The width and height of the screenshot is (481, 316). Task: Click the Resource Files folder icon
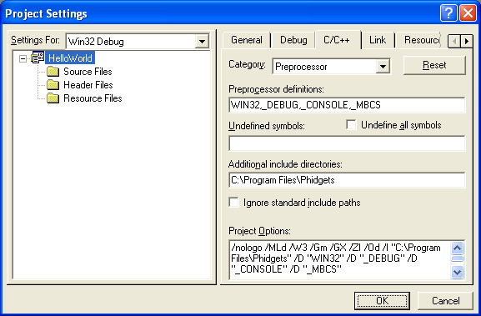coord(53,98)
